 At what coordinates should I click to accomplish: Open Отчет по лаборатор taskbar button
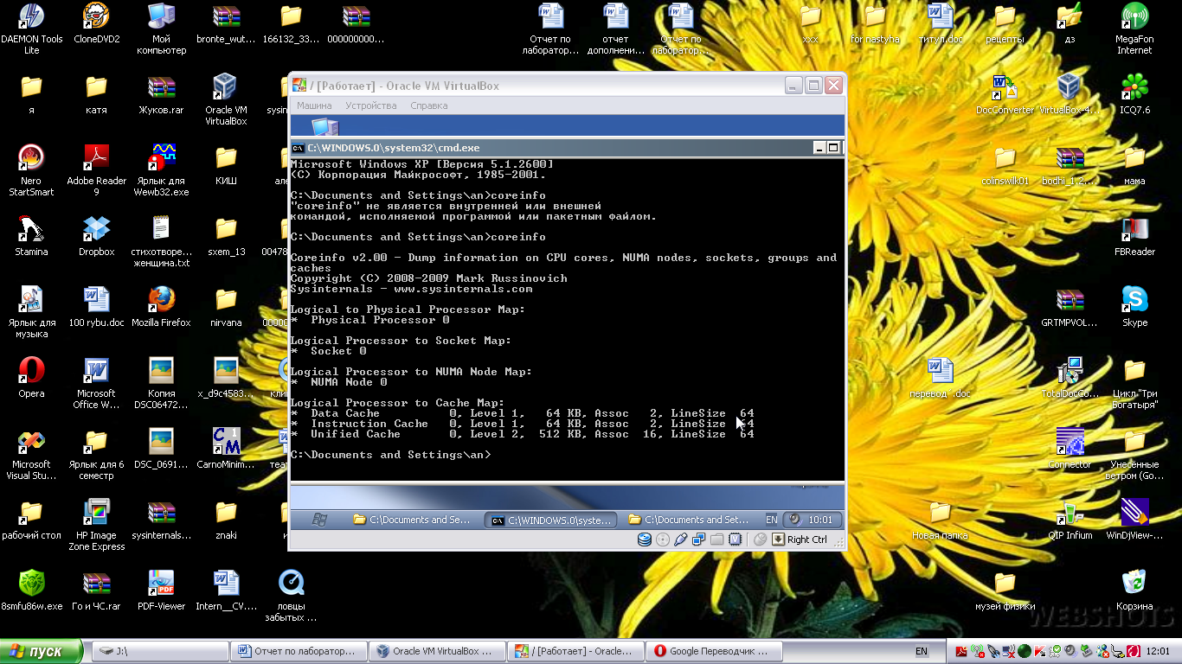click(x=299, y=651)
